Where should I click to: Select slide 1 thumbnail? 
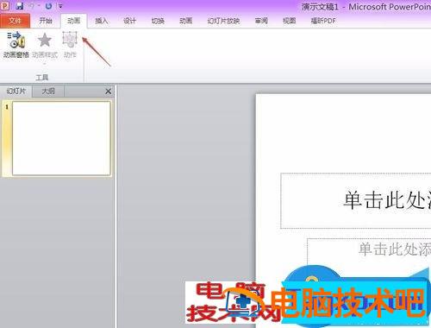pyautogui.click(x=61, y=138)
